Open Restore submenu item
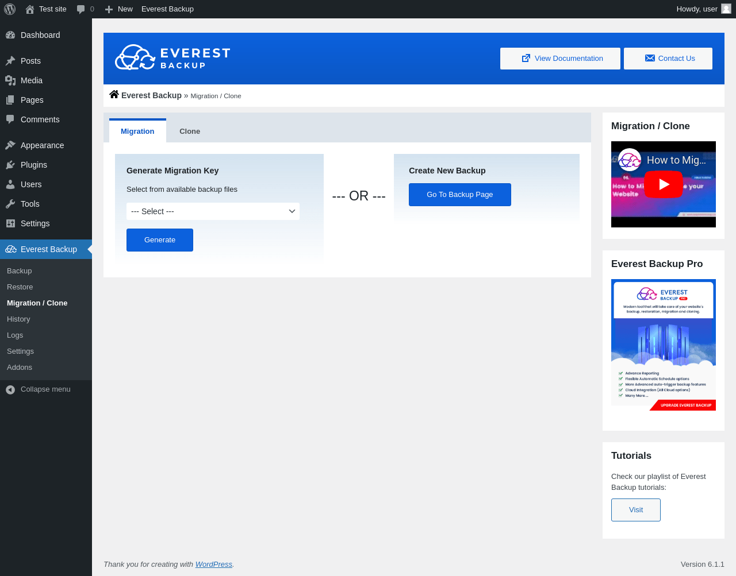 [20, 287]
